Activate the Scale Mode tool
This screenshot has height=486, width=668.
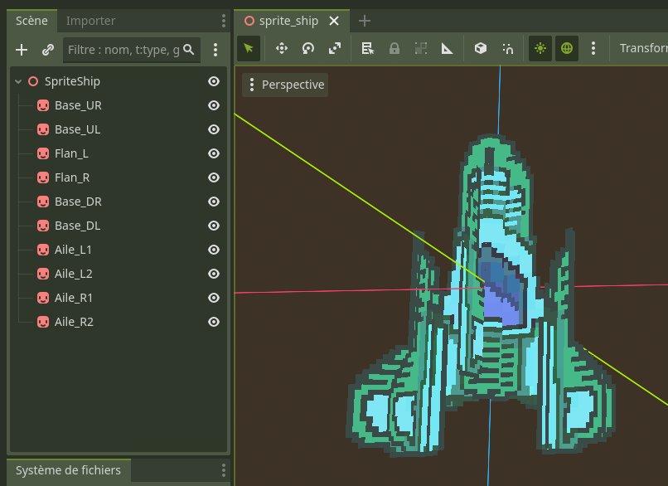pos(335,48)
